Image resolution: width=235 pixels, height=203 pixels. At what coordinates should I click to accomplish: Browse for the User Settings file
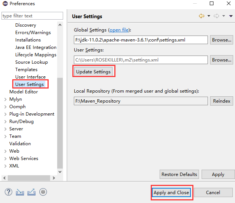(222, 60)
